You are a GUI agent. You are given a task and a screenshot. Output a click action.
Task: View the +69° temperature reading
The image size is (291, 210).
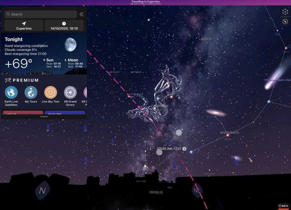19,64
